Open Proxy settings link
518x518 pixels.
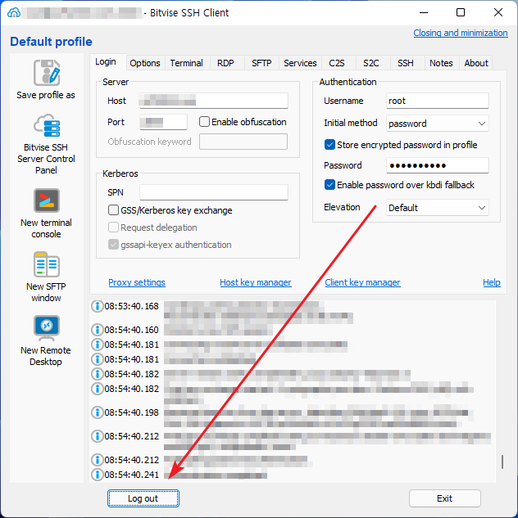pyautogui.click(x=137, y=282)
